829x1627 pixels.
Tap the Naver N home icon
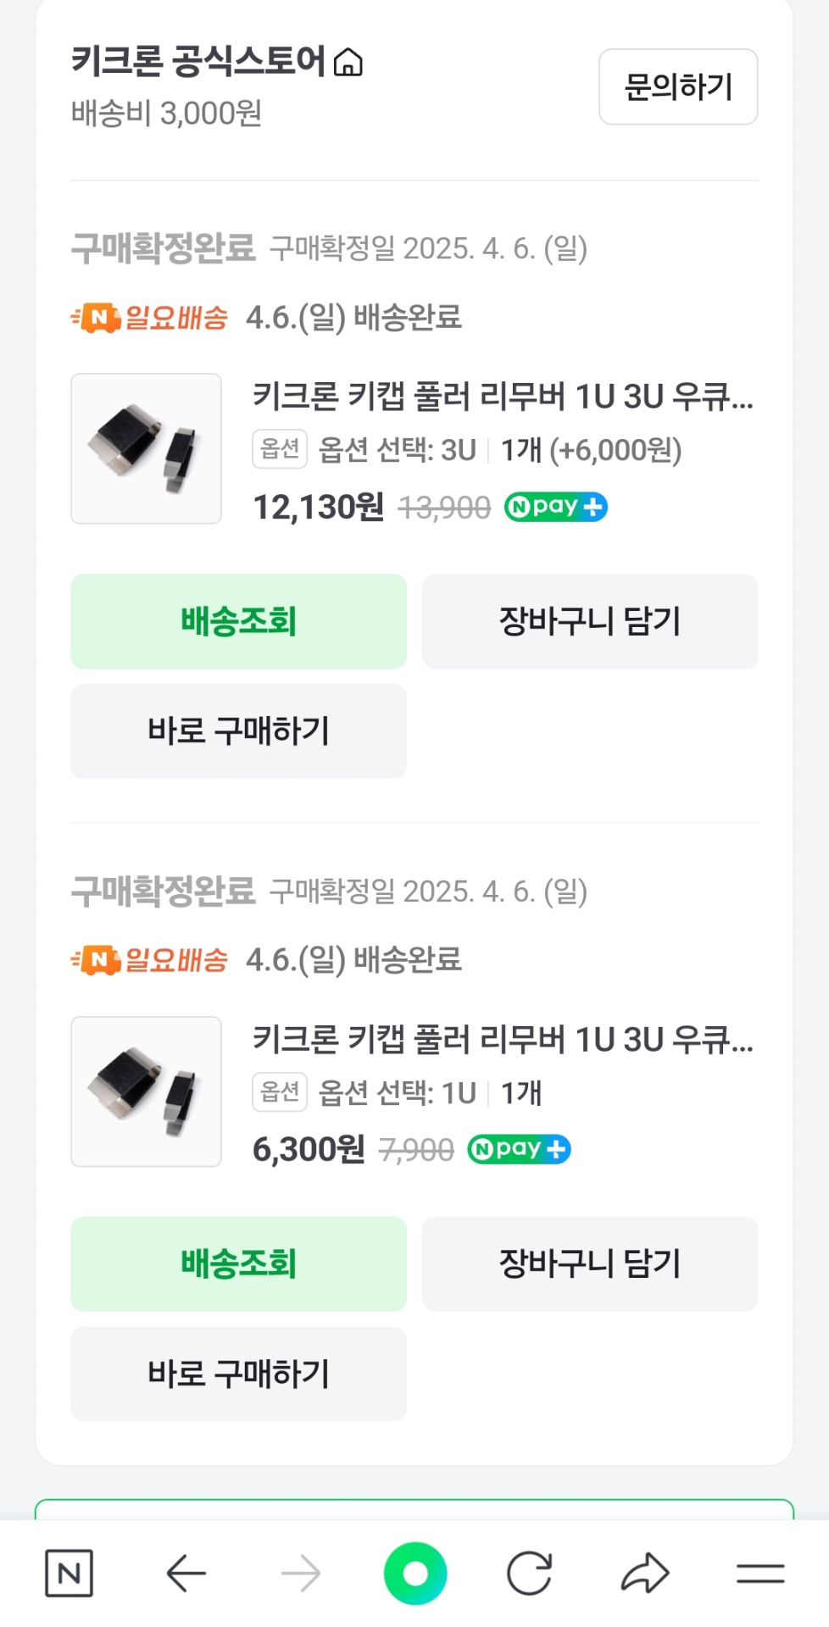pos(69,1573)
